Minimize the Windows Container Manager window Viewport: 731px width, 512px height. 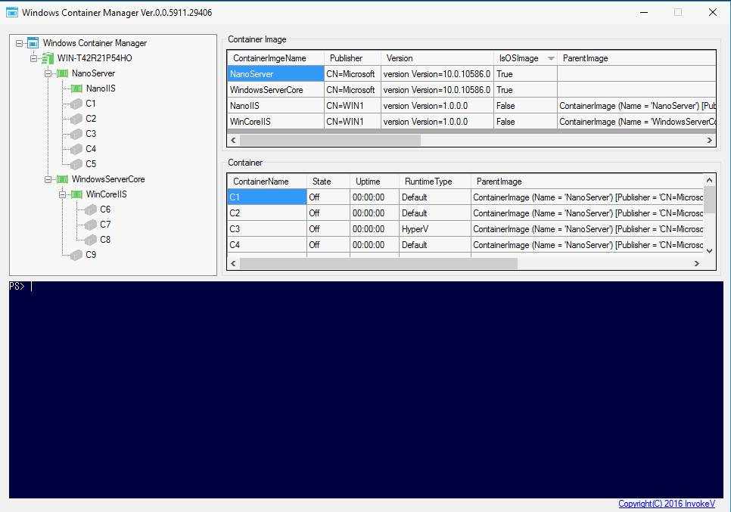(644, 13)
